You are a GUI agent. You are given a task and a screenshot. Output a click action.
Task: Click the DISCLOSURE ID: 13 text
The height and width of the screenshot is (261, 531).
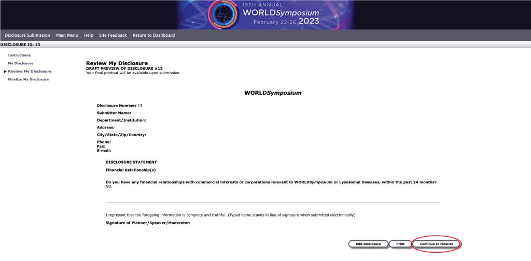(20, 45)
